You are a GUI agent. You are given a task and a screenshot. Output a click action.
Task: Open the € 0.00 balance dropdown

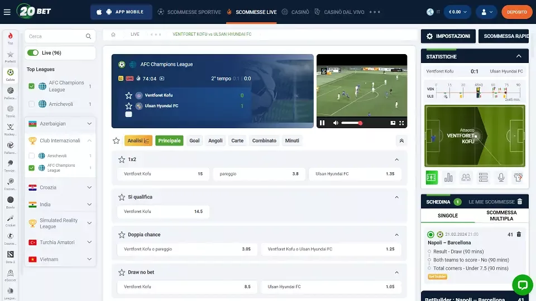tap(457, 12)
